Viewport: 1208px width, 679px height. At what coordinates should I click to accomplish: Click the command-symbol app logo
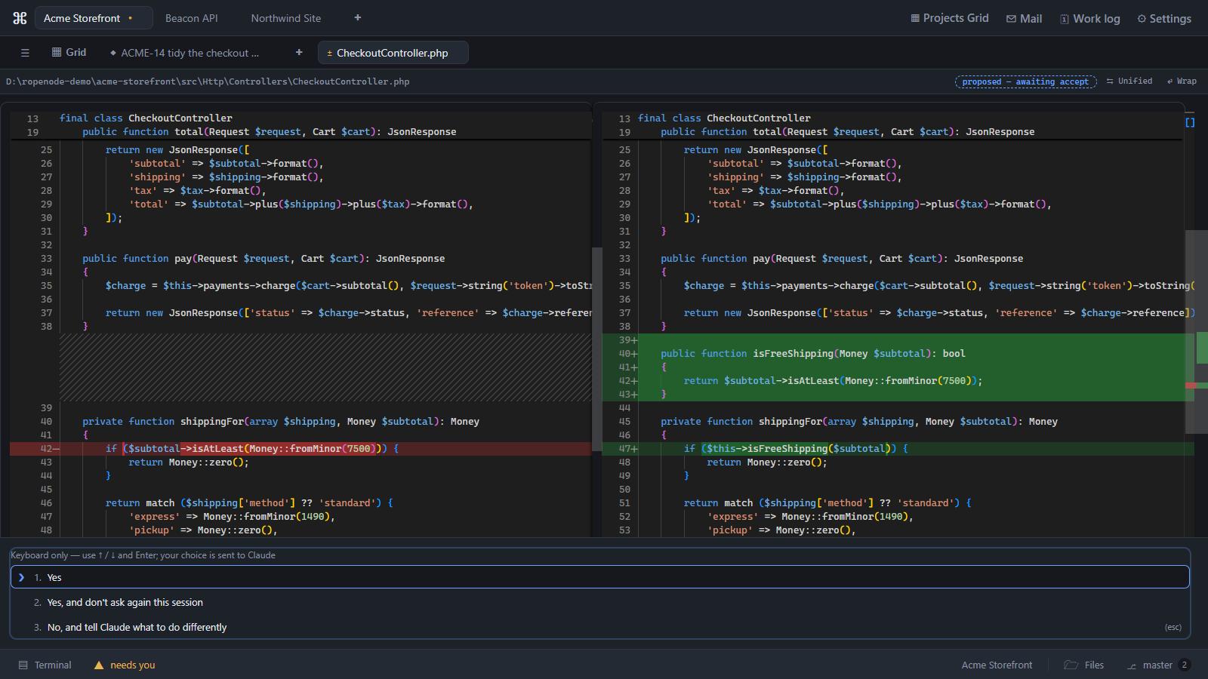click(20, 18)
